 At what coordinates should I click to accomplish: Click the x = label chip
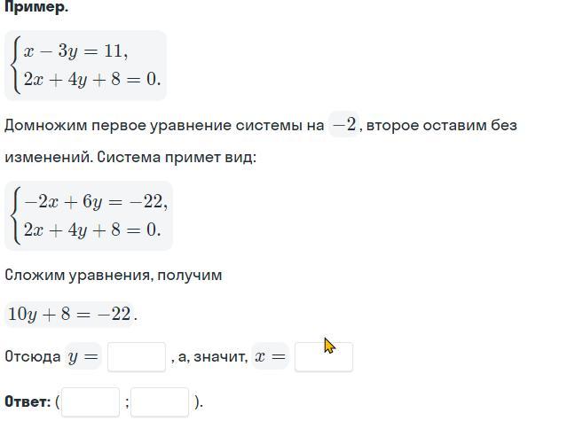(271, 356)
